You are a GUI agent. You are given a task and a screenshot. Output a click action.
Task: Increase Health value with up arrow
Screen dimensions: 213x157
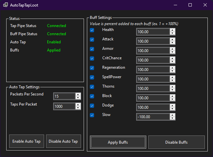click(x=172, y=30)
